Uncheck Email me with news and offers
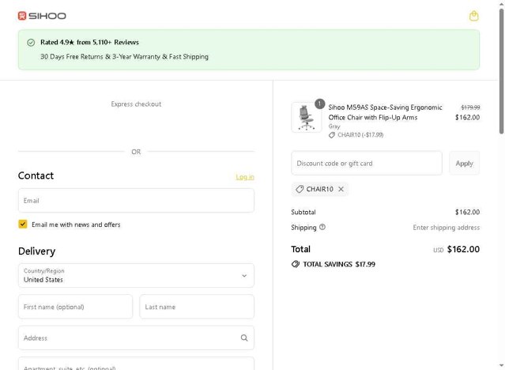505x370 pixels. (23, 224)
